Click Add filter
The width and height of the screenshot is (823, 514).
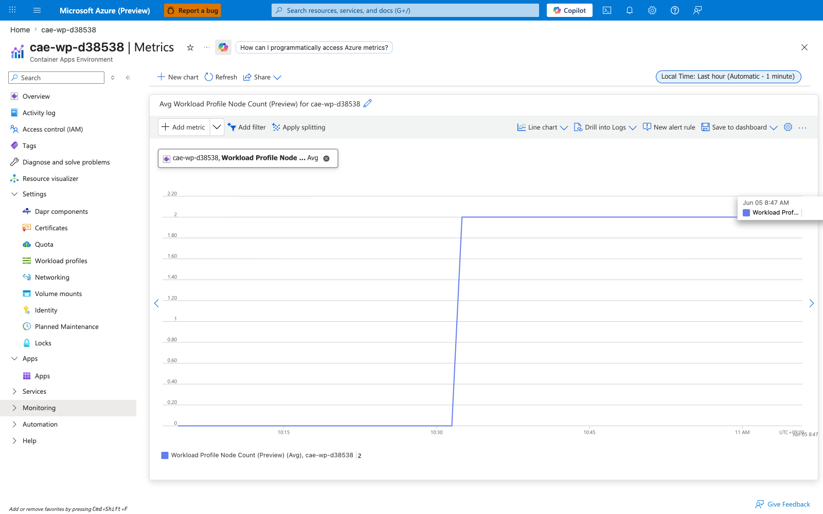(246, 127)
